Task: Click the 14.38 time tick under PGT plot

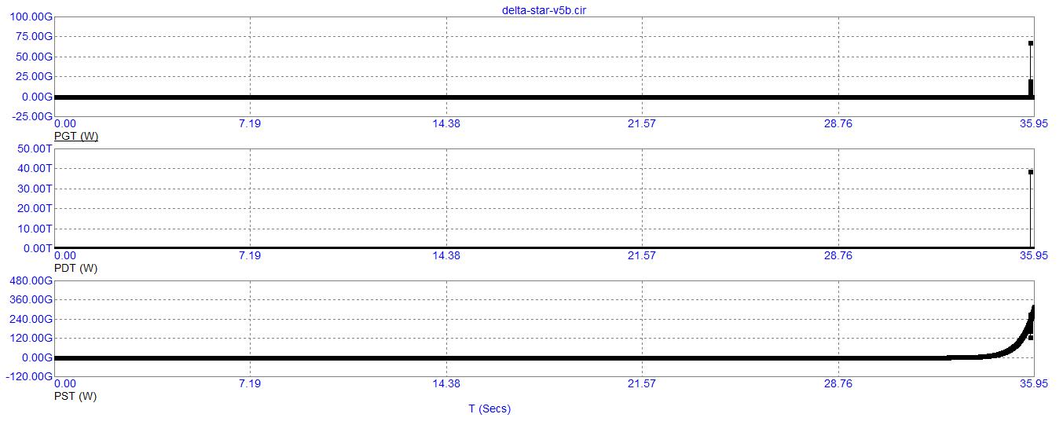Action: click(x=445, y=123)
